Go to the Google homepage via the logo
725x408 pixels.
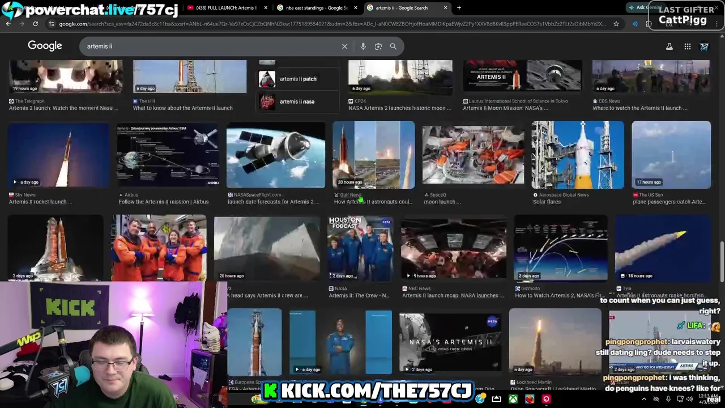pos(45,46)
